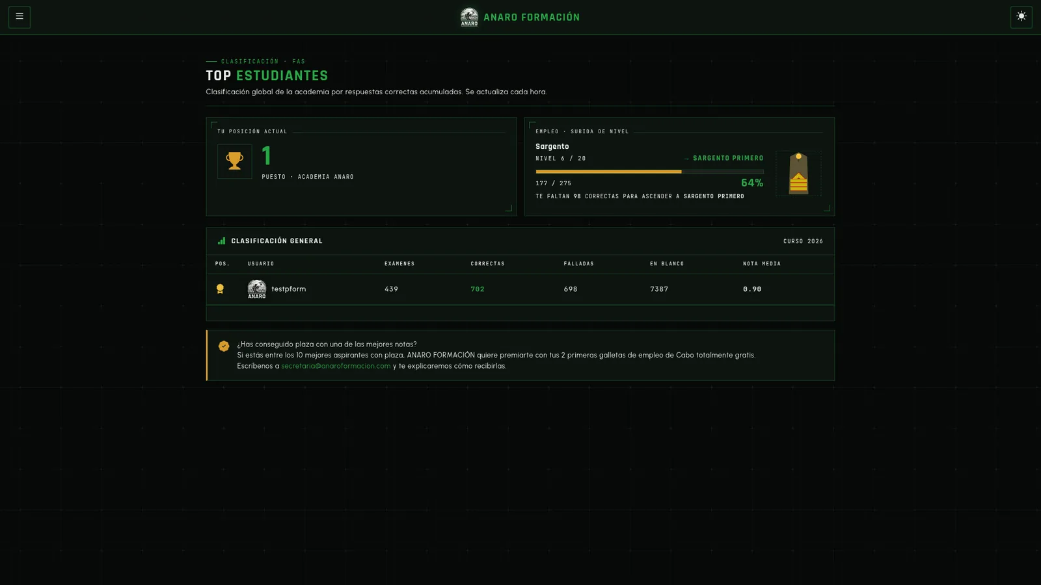Click the ANARO logo in header
The image size is (1041, 585).
click(x=469, y=17)
